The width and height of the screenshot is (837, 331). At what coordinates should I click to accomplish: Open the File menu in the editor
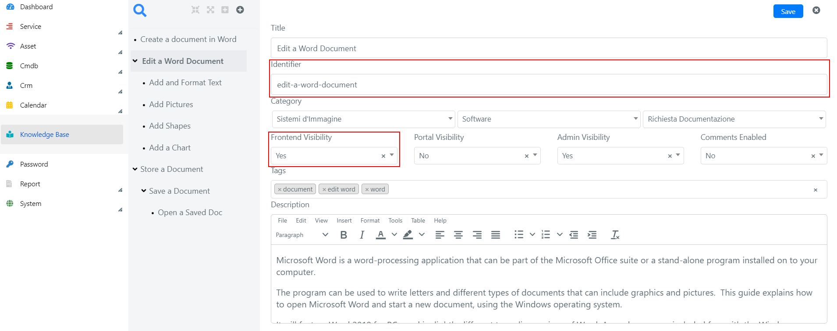283,220
